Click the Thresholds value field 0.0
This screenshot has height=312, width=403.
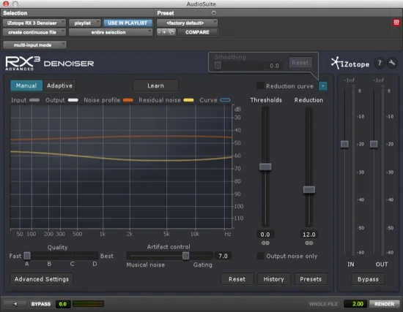pos(265,235)
